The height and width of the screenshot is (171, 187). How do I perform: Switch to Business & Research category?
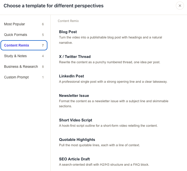(24, 67)
